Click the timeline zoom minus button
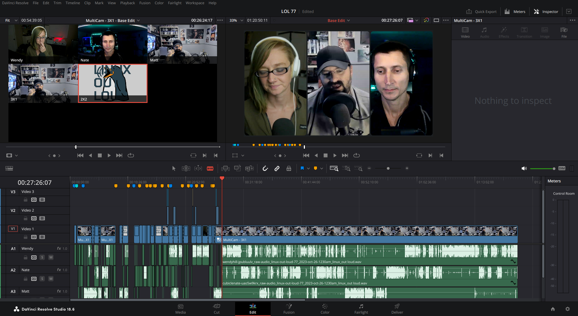 369,169
